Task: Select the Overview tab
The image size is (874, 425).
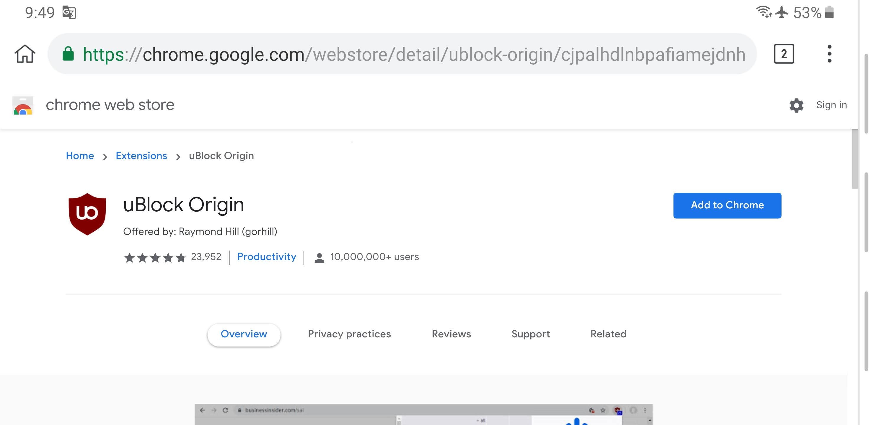Action: 244,334
